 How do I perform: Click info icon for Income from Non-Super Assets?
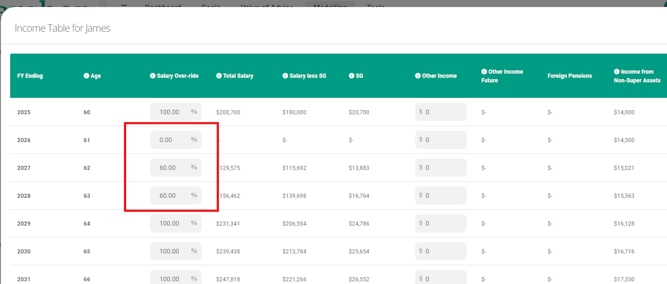point(617,71)
